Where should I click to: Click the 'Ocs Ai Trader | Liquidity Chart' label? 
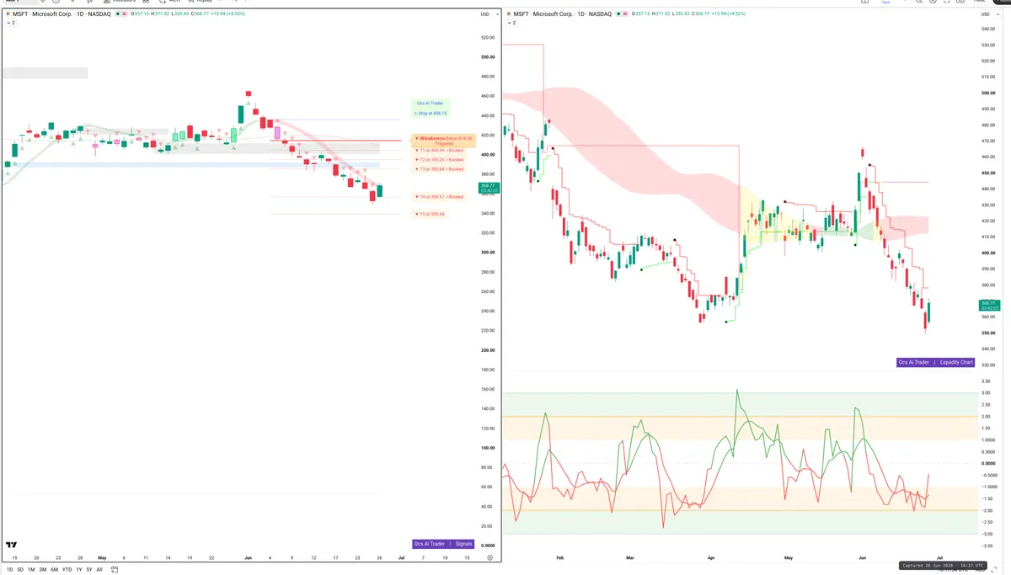tap(935, 362)
